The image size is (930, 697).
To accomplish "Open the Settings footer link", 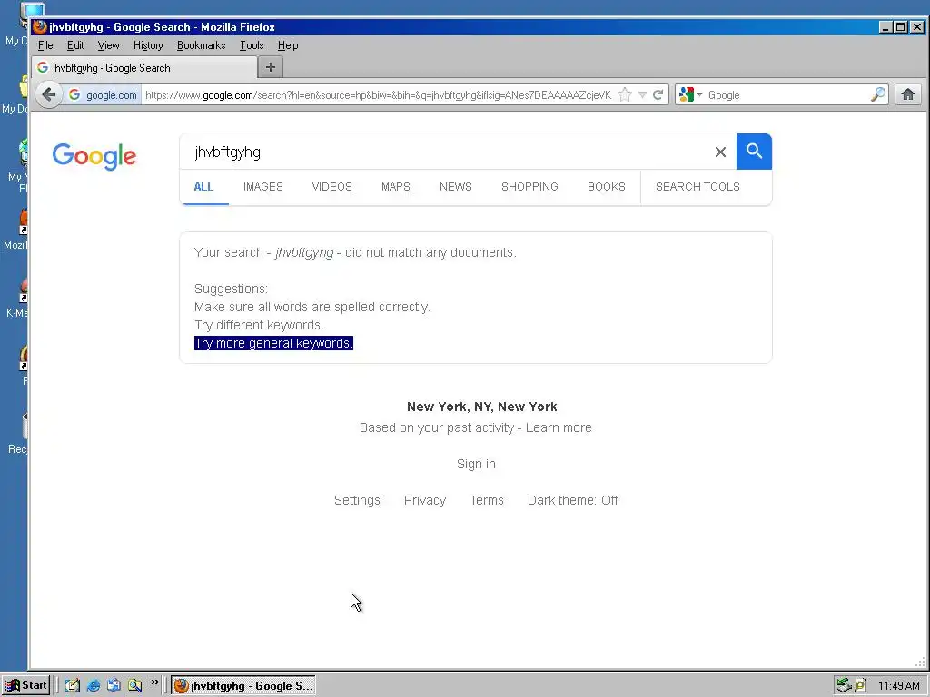I will 357,500.
